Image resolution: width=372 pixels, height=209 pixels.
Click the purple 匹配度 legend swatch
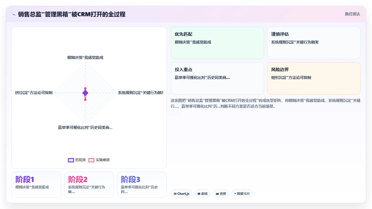tap(71, 160)
